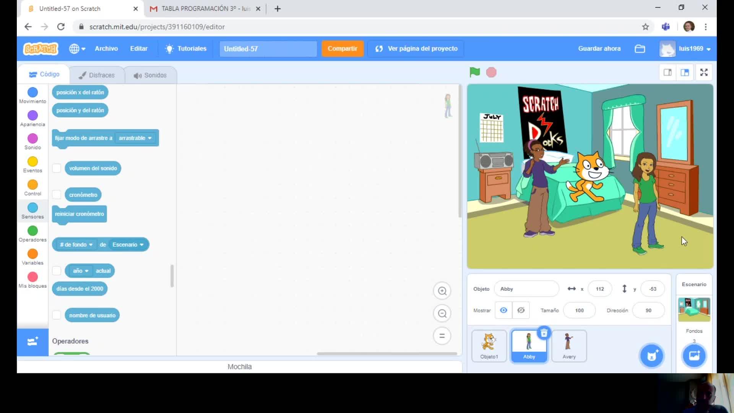Open the año dropdown in the actual block
This screenshot has width=734, height=413.
[81, 271]
